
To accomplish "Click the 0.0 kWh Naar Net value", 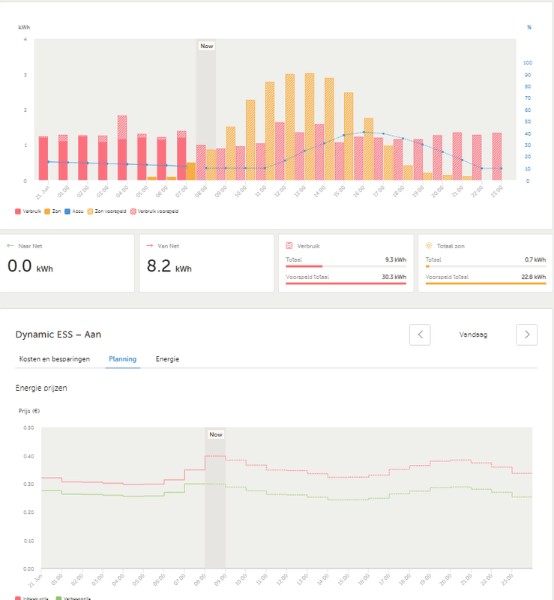I will (30, 266).
